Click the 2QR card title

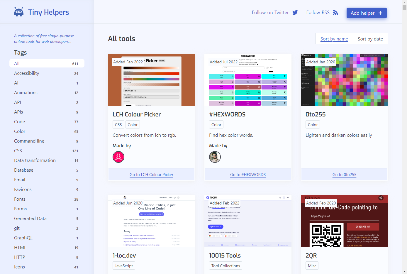(x=311, y=256)
